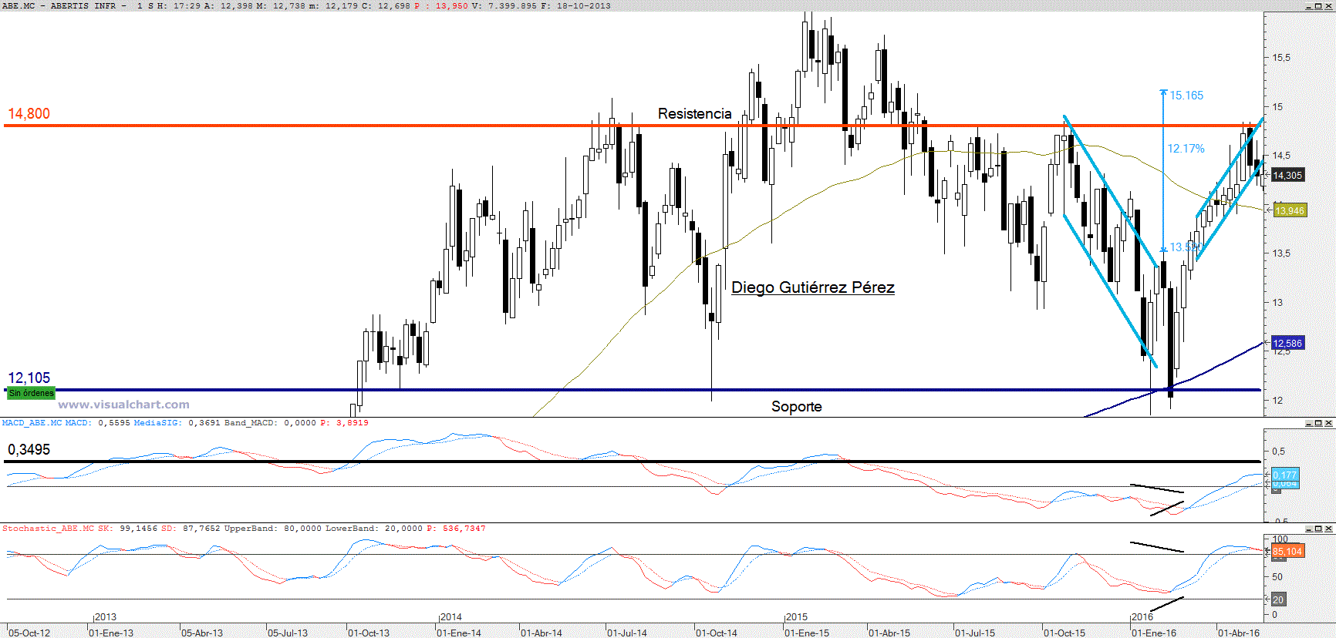Click the '13' price axis label
The image size is (1336, 638).
click(x=1277, y=302)
